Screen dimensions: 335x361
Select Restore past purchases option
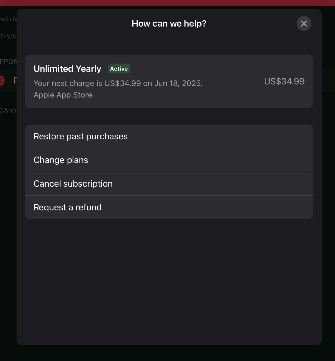(x=169, y=136)
